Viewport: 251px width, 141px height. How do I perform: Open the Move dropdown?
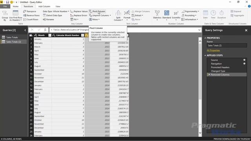point(94,20)
